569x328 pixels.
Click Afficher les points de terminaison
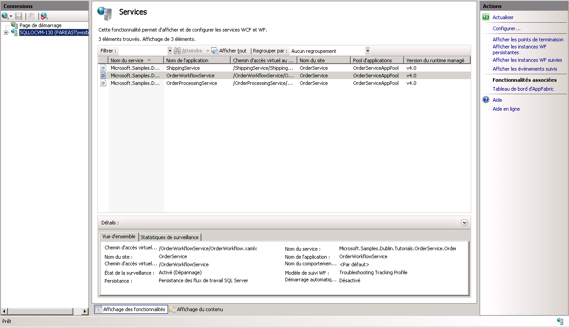(528, 40)
